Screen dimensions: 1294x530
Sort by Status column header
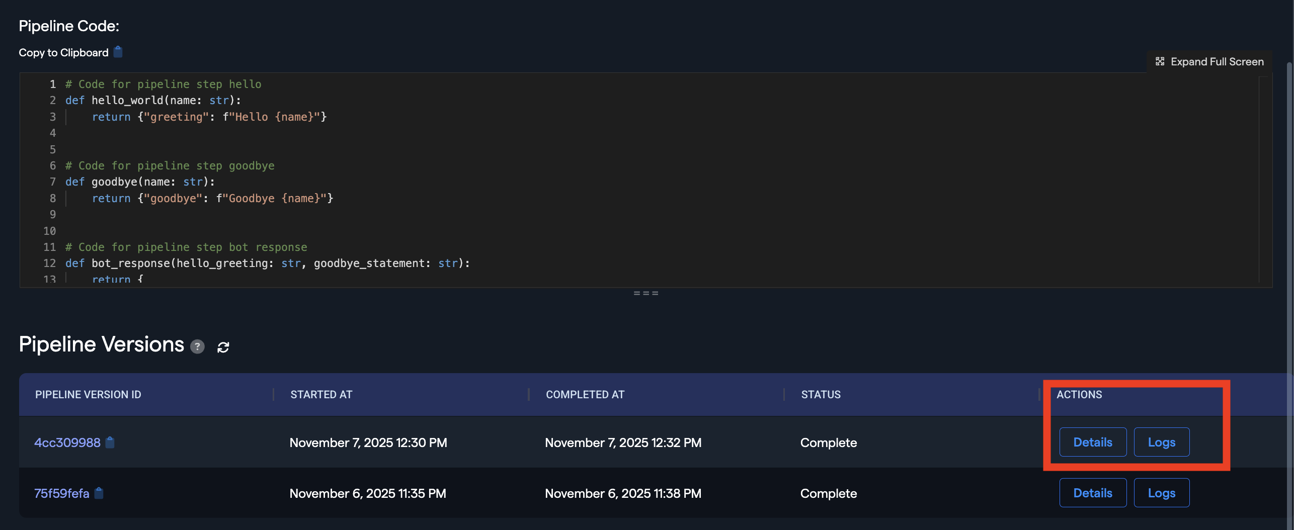click(x=821, y=395)
